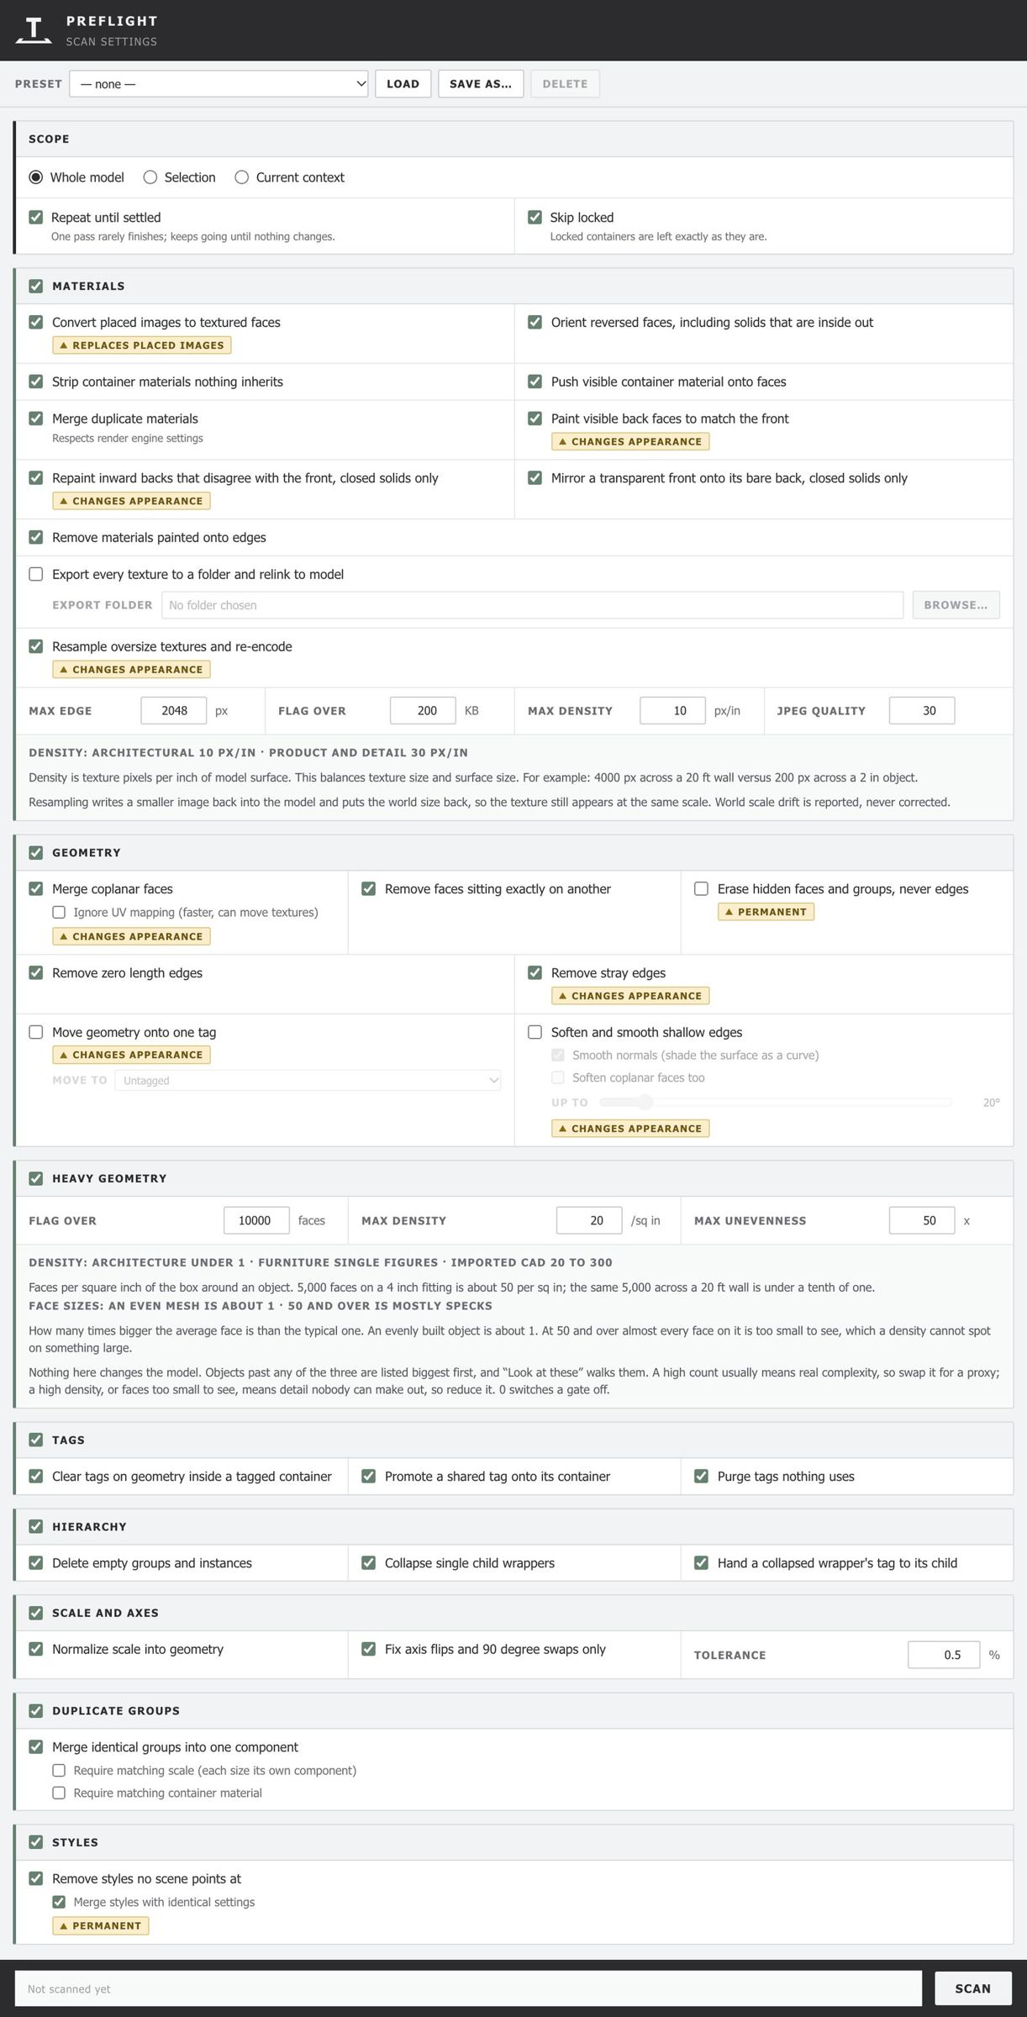Uncheck Merge styles with identical settings
The height and width of the screenshot is (2017, 1027).
59,1902
